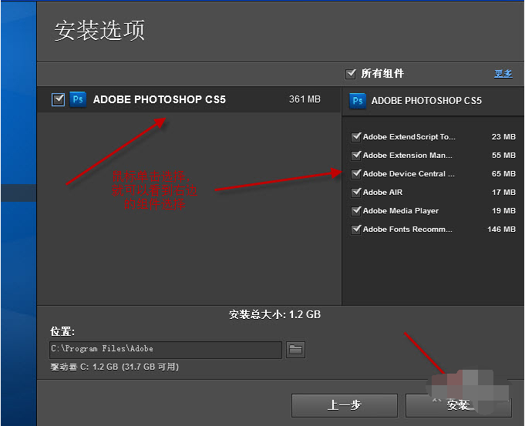Image resolution: width=525 pixels, height=426 pixels.
Task: Click the 安装选项 heading
Action: click(x=99, y=31)
